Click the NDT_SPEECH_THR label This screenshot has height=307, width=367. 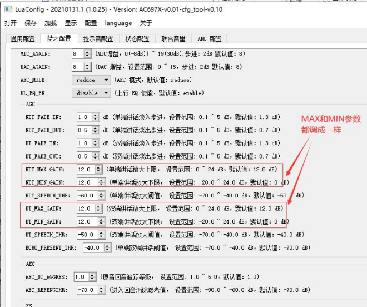[48, 196]
